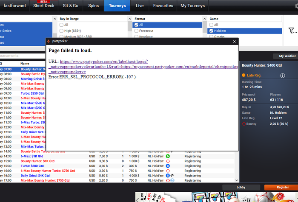Viewport: 298px width, 202px height.
Task: Switch to the Spins tab
Action: coord(94,6)
